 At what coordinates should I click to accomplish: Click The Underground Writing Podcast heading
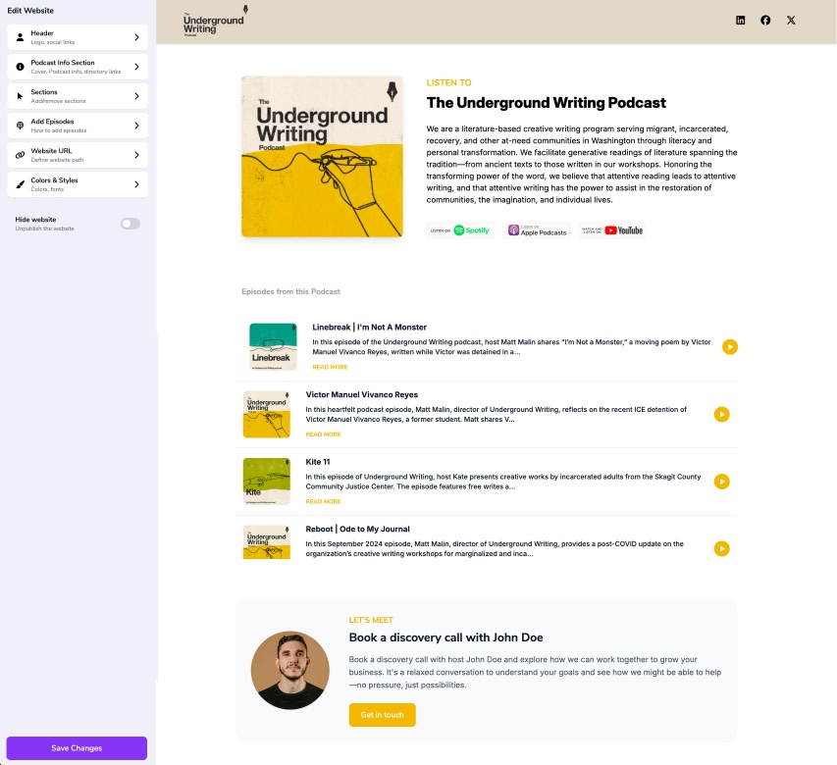(x=547, y=102)
